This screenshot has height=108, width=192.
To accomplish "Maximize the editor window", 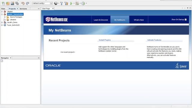I will click(190, 8).
